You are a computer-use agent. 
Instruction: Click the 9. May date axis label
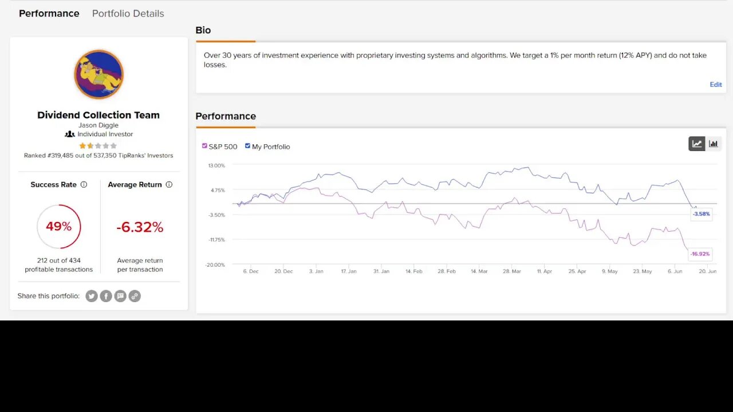[x=610, y=271]
